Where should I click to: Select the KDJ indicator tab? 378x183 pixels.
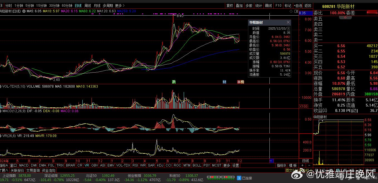pyautogui.click(x=160, y=165)
